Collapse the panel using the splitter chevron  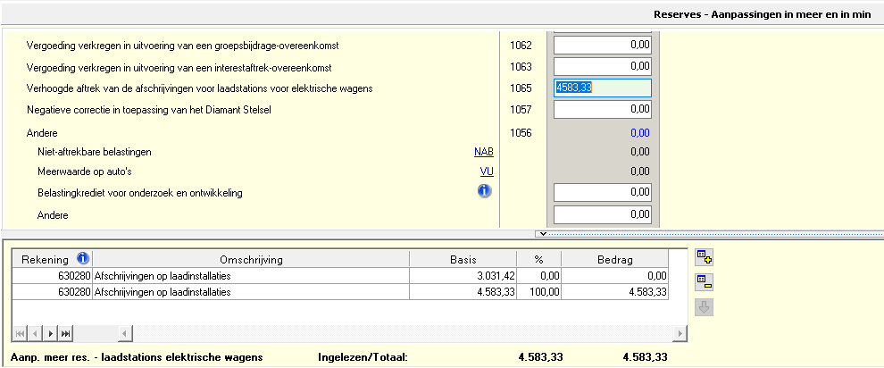539,233
